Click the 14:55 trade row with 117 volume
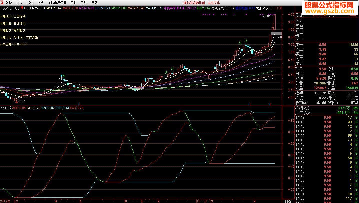The height and width of the screenshot is (203, 359). 327,199
